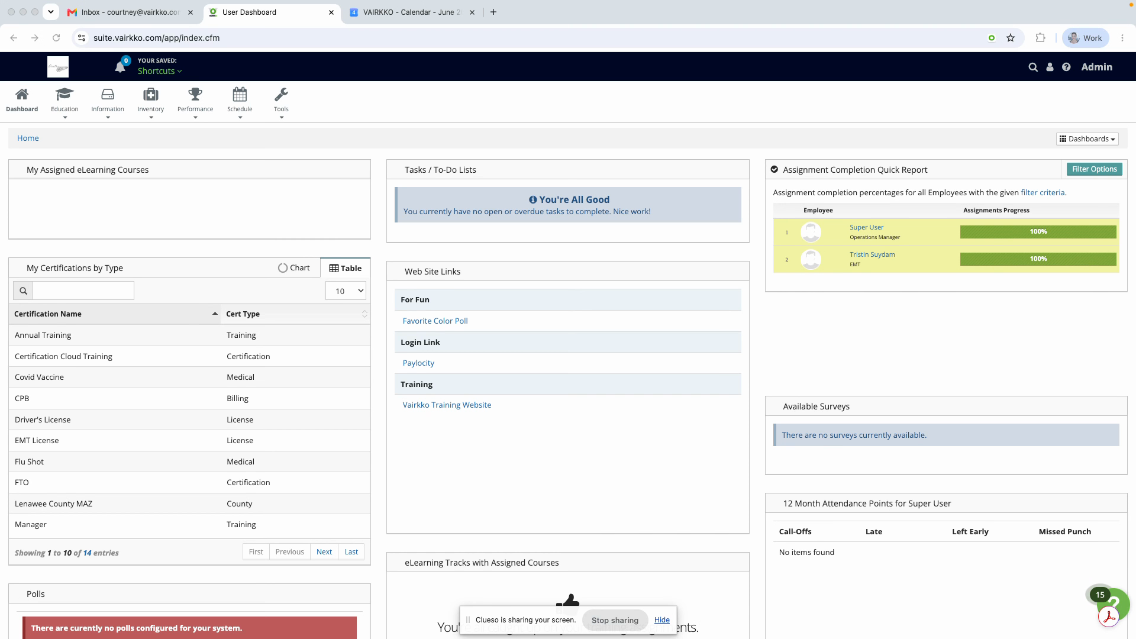The width and height of the screenshot is (1136, 639).
Task: Click Stop sharing button
Action: point(615,620)
